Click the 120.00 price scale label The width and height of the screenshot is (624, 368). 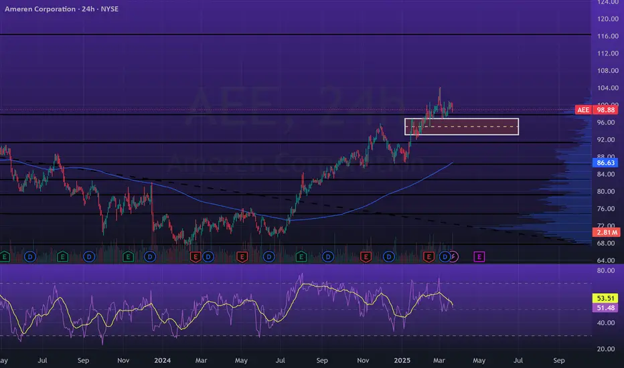(x=608, y=19)
